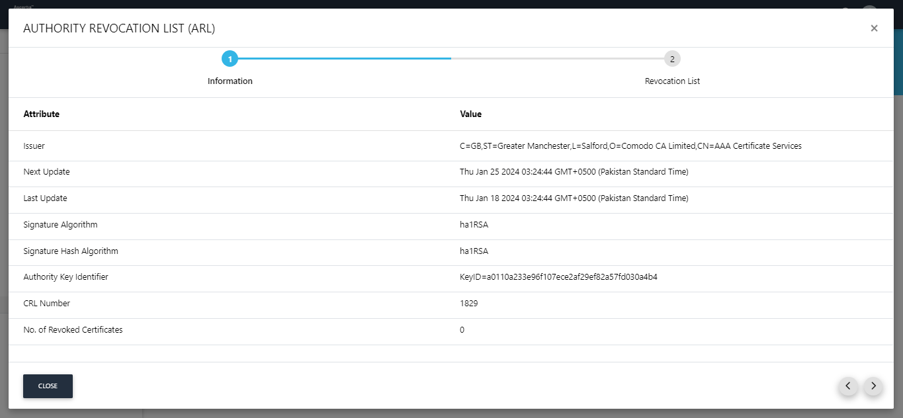Viewport: 903px width, 418px height.
Task: Click the Value column header
Action: tap(470, 114)
